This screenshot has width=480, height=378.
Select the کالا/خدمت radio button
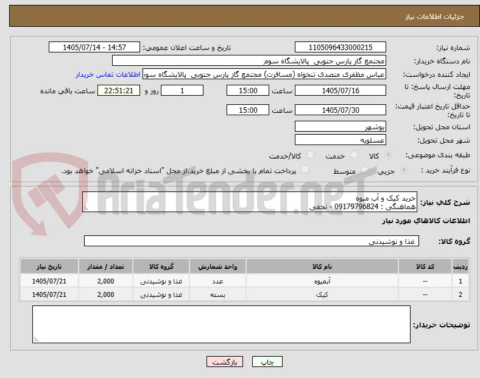pos(311,155)
